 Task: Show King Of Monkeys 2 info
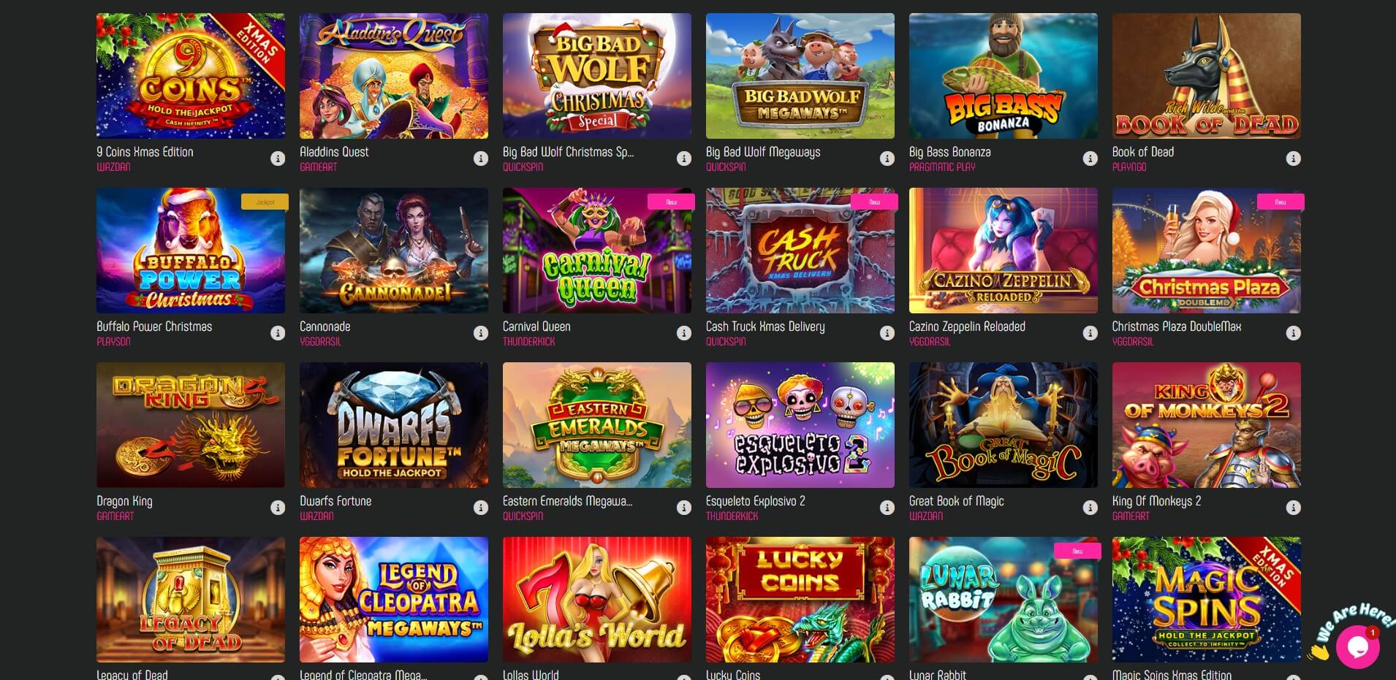click(x=1294, y=508)
